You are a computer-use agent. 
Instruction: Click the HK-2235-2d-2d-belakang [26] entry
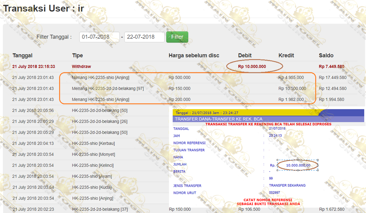[x=100, y=121]
